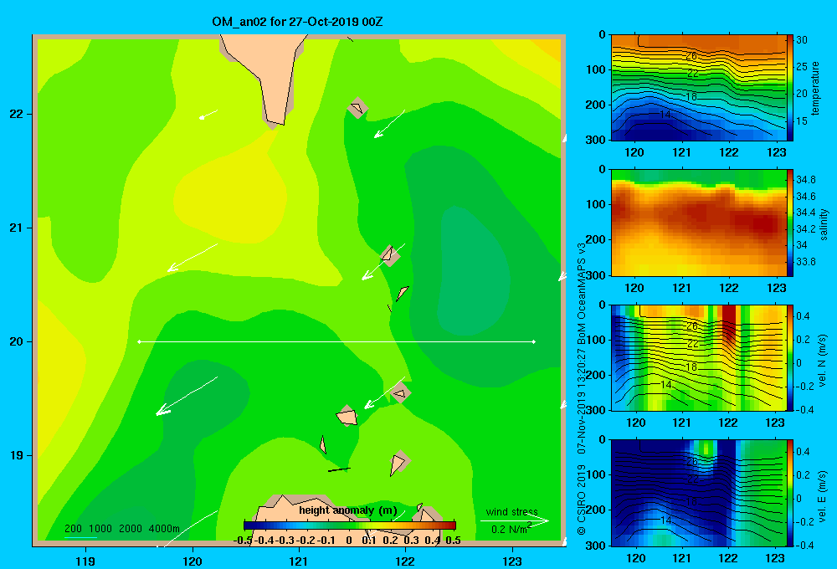Open the salinity depth-section panel
Screen dimensions: 837x569
[x=698, y=223]
